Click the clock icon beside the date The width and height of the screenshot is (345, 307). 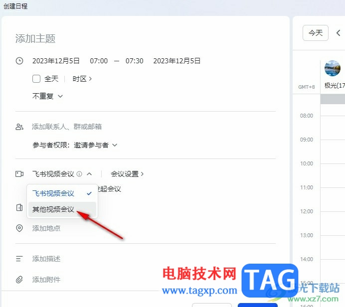point(19,61)
